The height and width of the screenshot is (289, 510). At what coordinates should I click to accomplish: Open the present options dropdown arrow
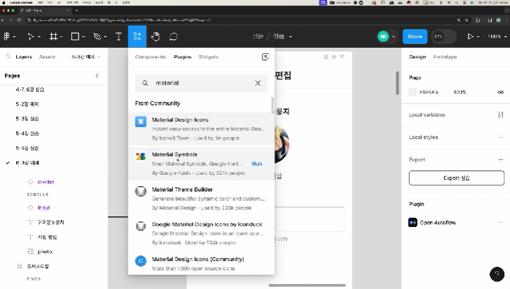478,37
